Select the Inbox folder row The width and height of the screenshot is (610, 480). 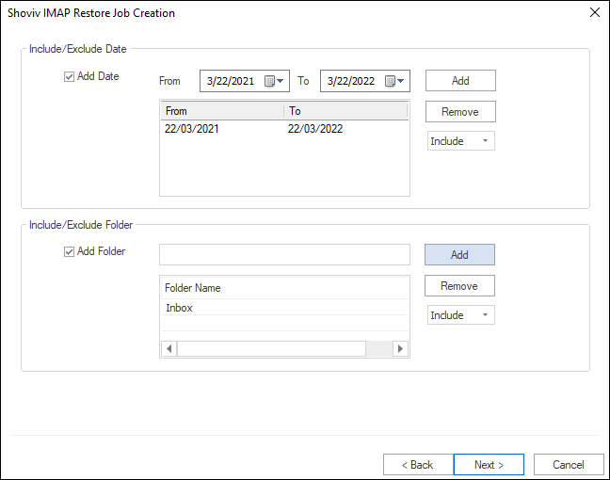[285, 308]
